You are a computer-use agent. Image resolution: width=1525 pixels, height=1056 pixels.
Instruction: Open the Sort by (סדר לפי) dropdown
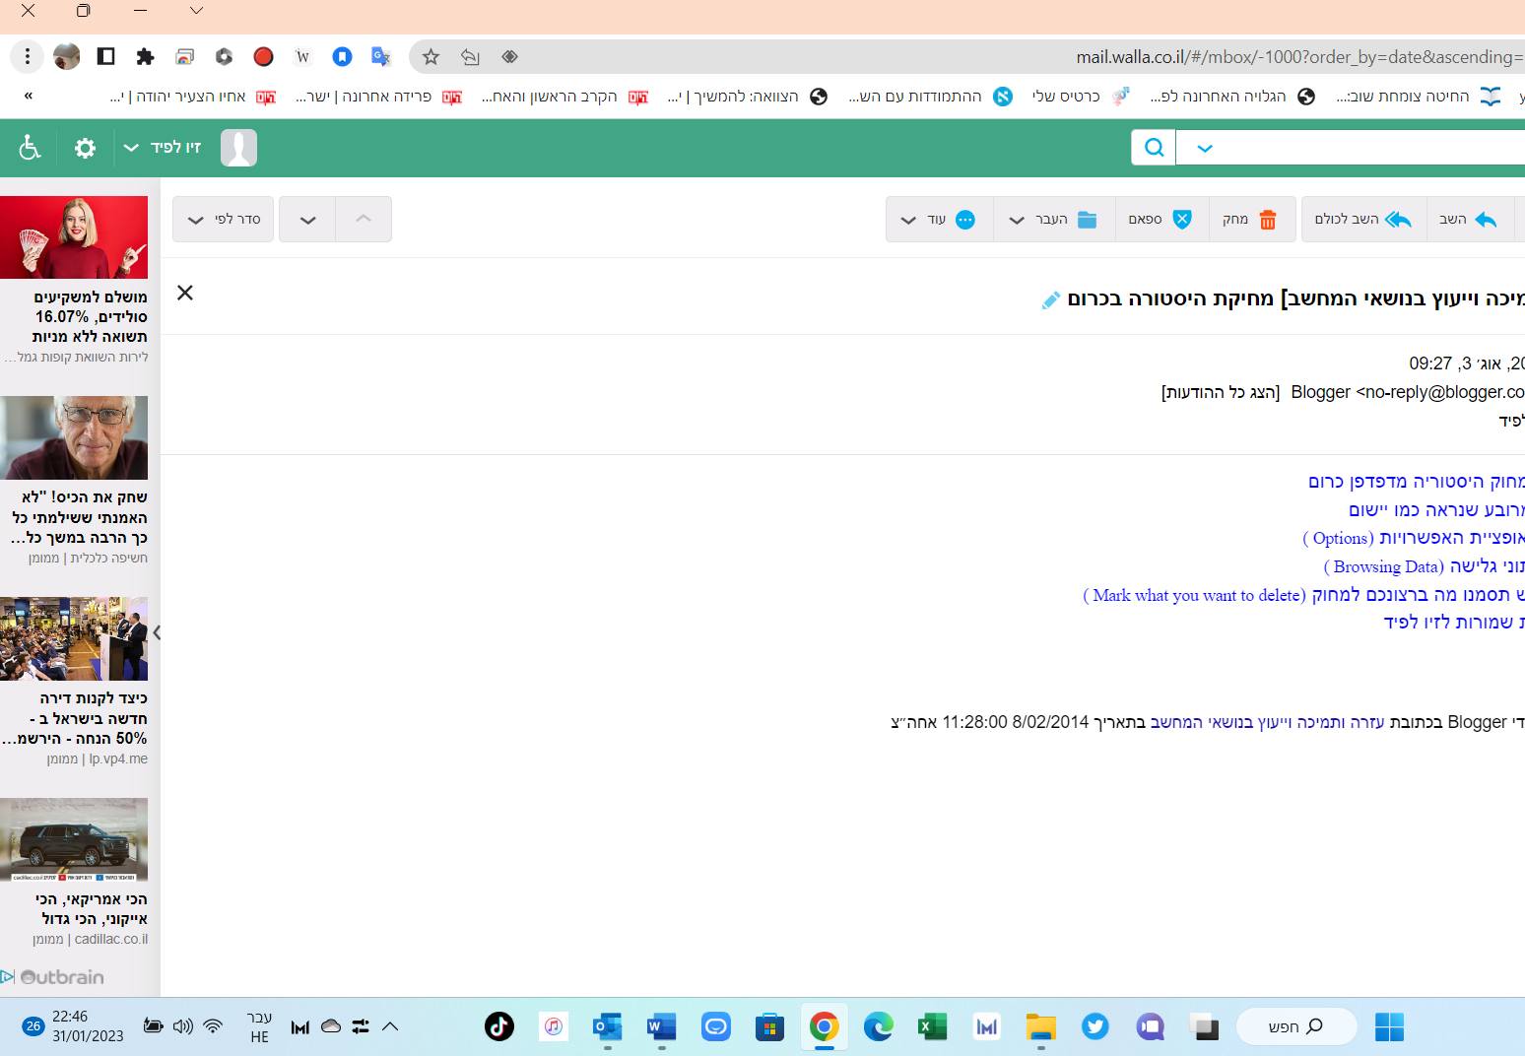[x=224, y=220]
